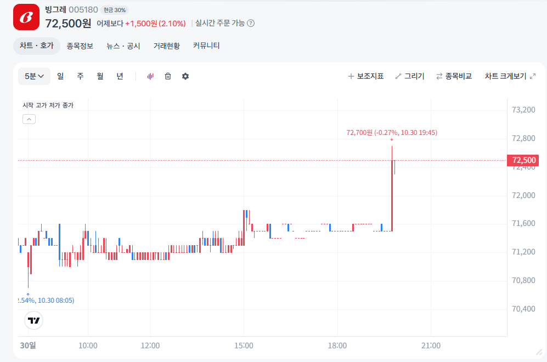Click the 72,500 current price label
The width and height of the screenshot is (547, 362).
(x=523, y=160)
